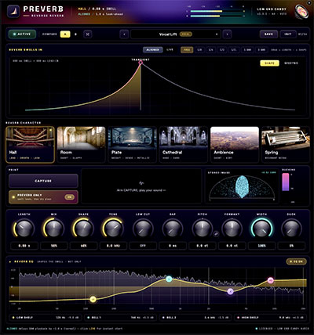Image resolution: width=314 pixels, height=335 pixels.
Task: Click the ducking meter bar
Action: click(x=286, y=182)
